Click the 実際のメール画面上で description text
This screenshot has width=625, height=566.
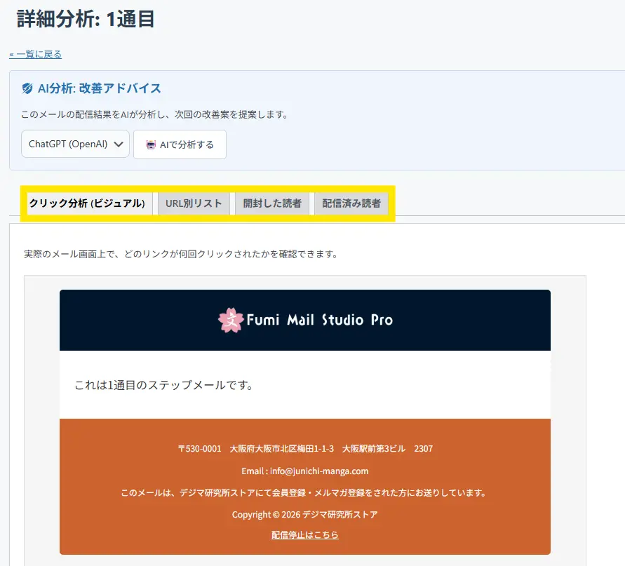pyautogui.click(x=181, y=253)
